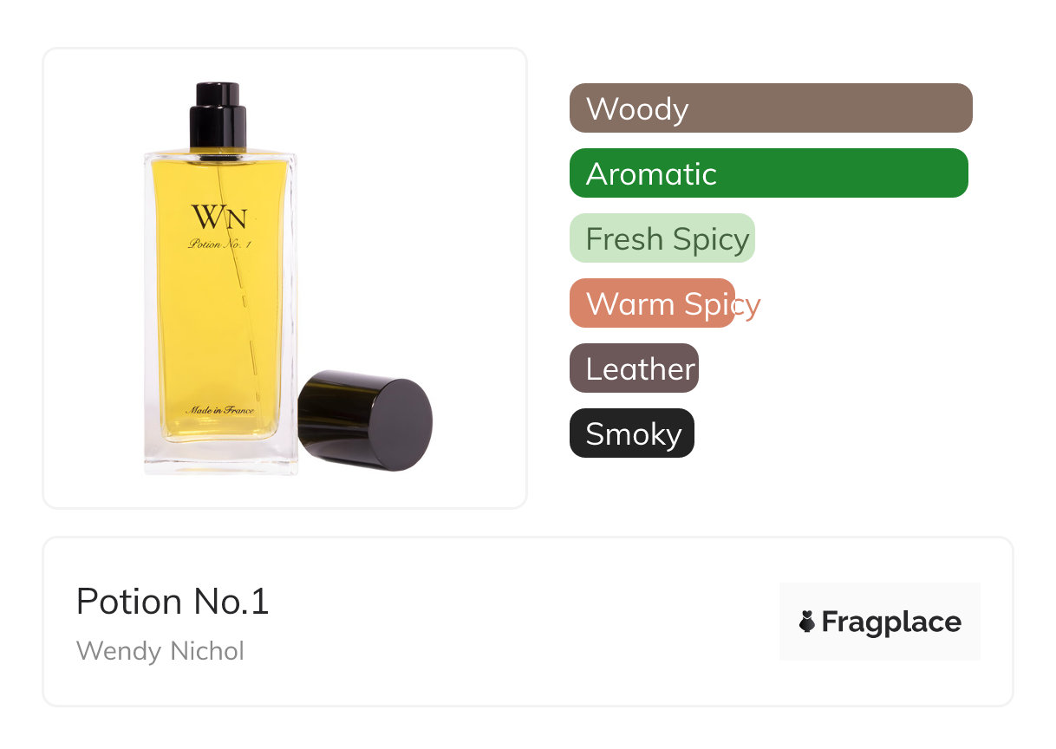The height and width of the screenshot is (749, 1056).
Task: Click the bottom info card background
Action: [x=528, y=622]
